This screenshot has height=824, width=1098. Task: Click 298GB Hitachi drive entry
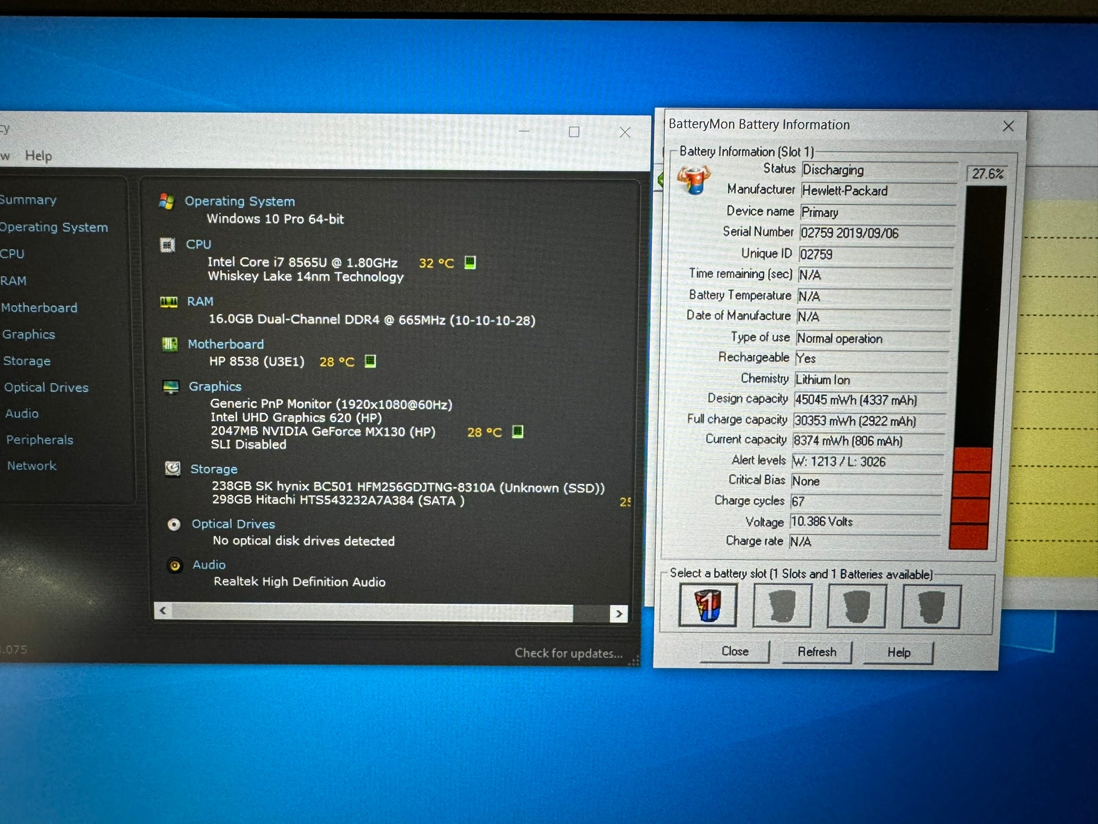(x=338, y=500)
